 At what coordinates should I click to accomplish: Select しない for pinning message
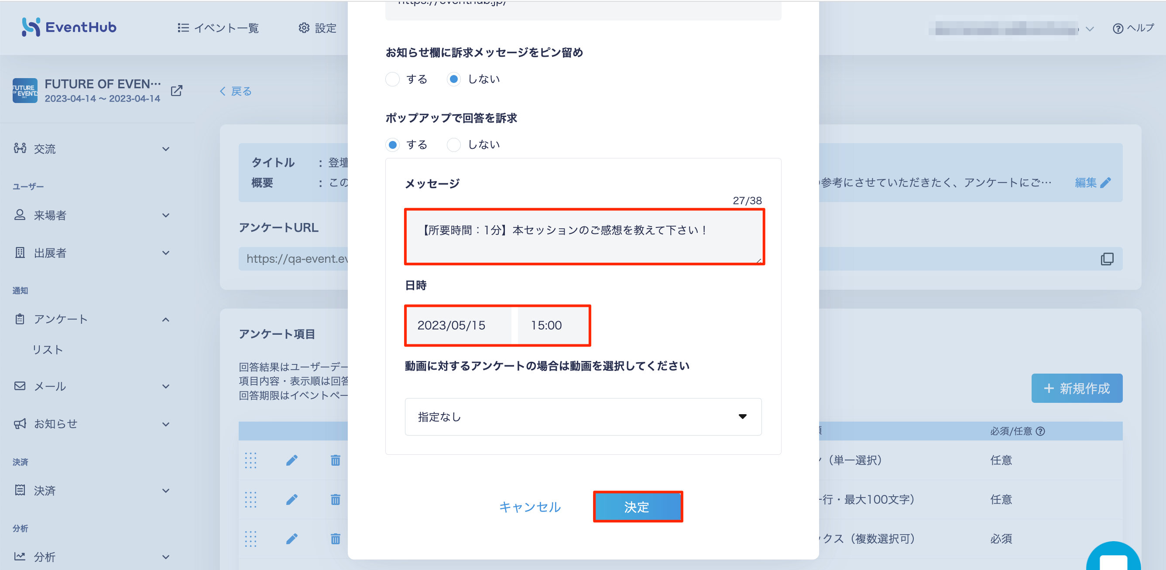point(453,79)
